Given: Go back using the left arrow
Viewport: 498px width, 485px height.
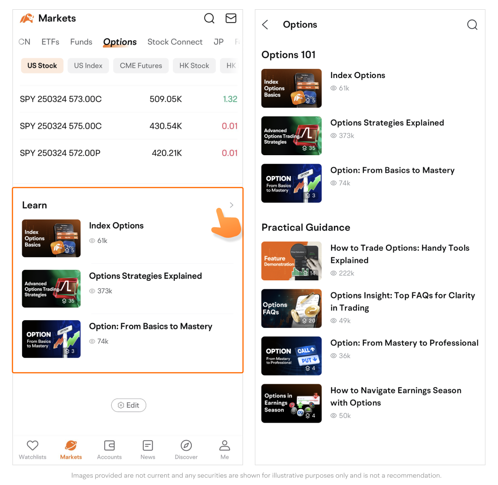Looking at the screenshot, I should tap(265, 25).
